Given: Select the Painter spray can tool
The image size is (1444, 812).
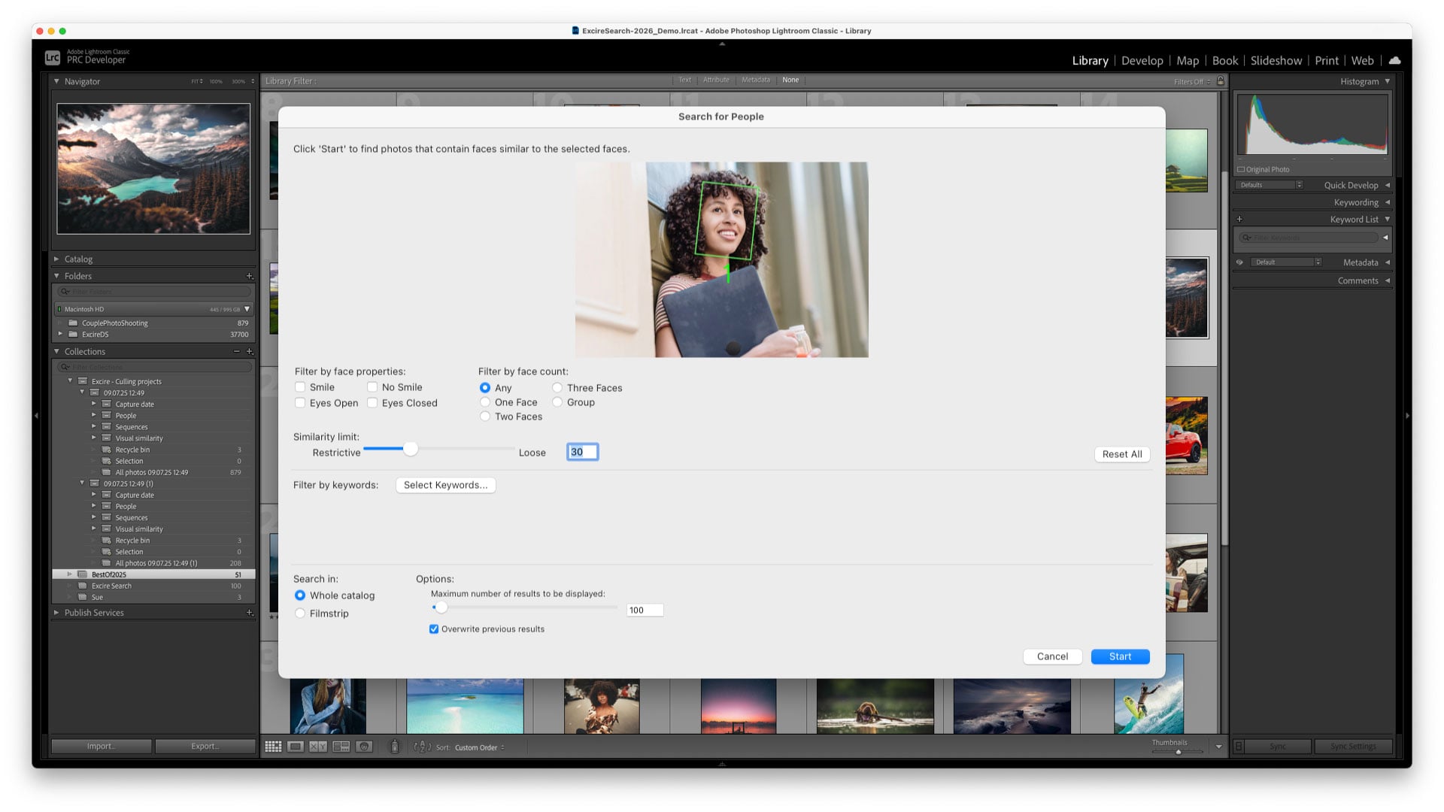Looking at the screenshot, I should (x=394, y=747).
